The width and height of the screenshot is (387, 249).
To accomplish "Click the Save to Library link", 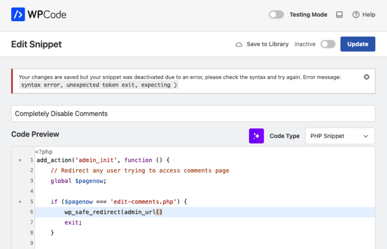I will (x=268, y=44).
